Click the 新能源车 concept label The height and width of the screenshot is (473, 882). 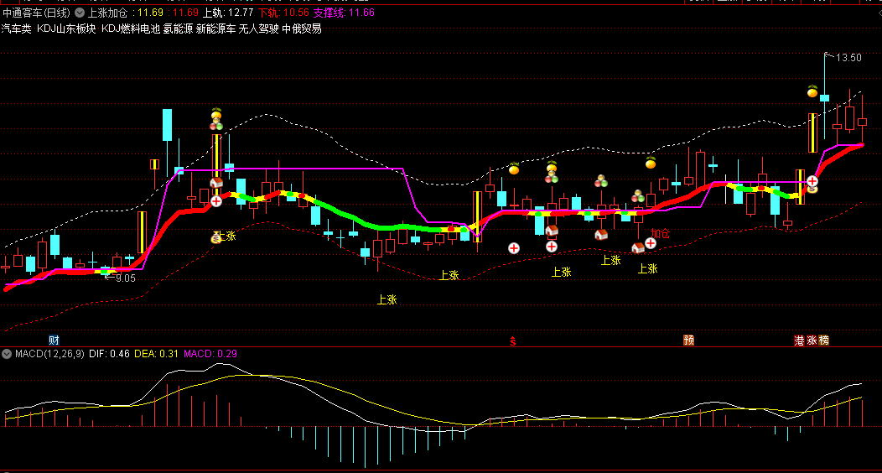(215, 29)
